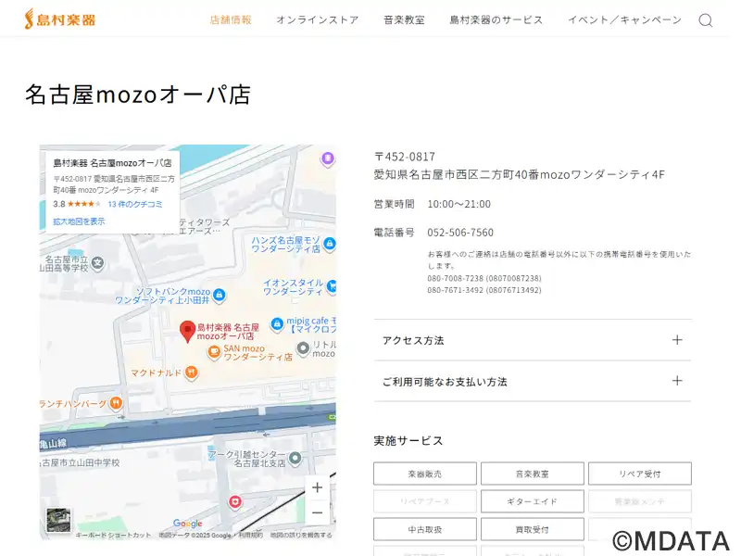Click the アーク引越センター marker
This screenshot has height=556, width=741.
click(x=295, y=458)
